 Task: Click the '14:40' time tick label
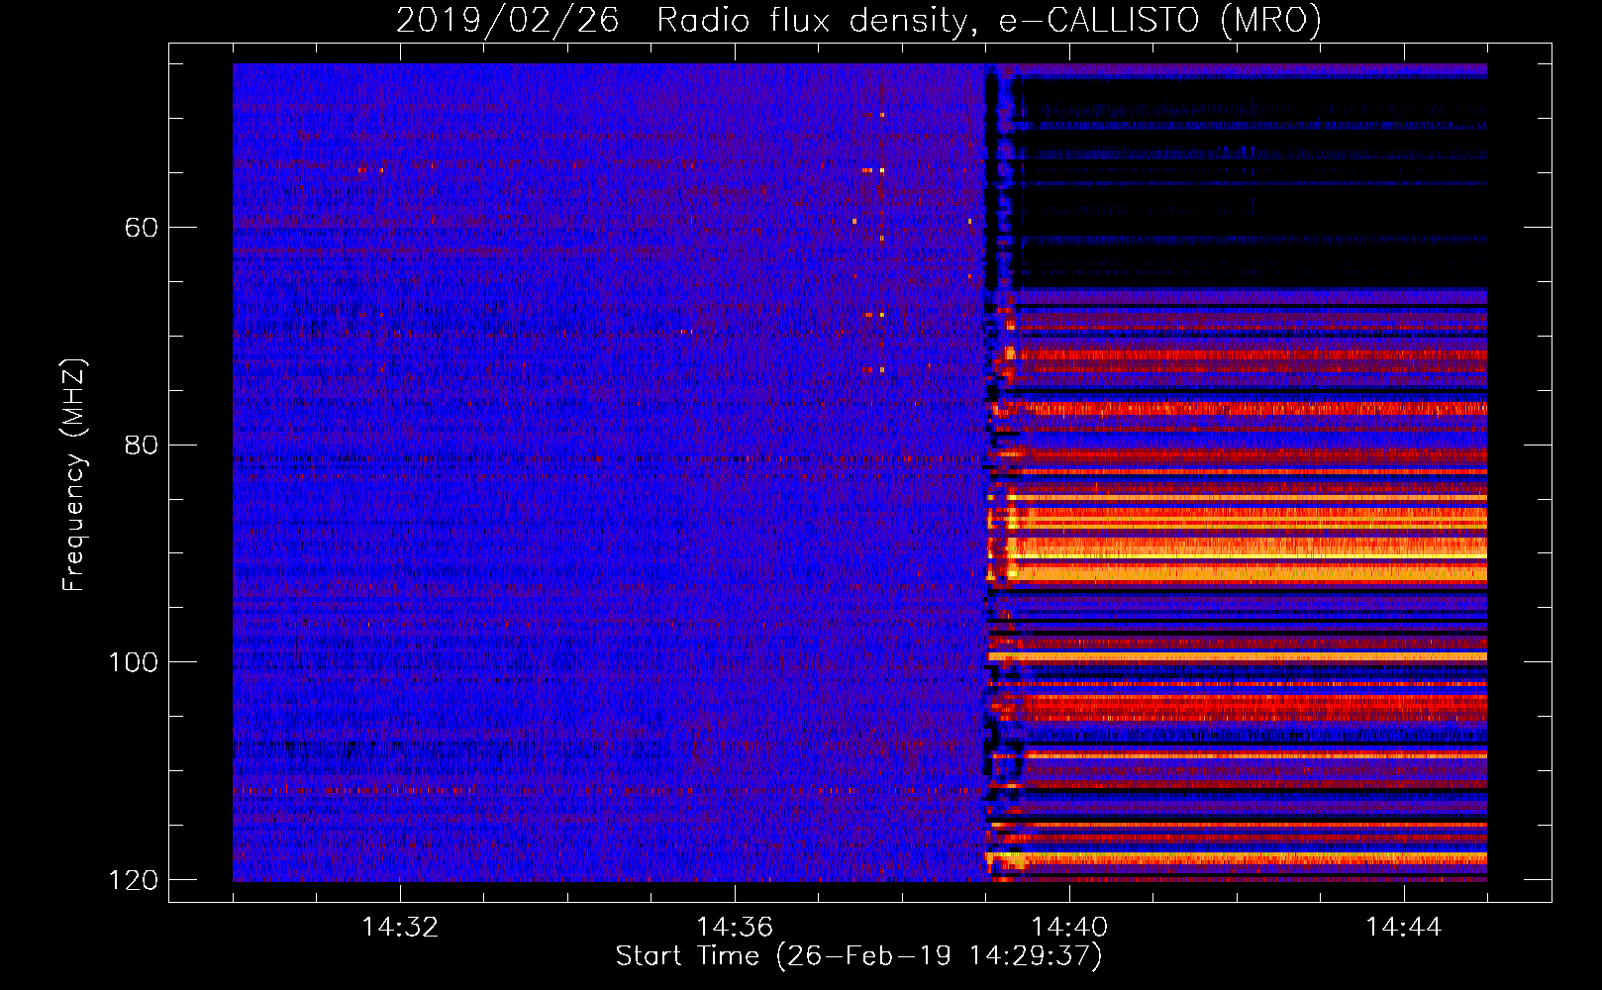[1069, 928]
